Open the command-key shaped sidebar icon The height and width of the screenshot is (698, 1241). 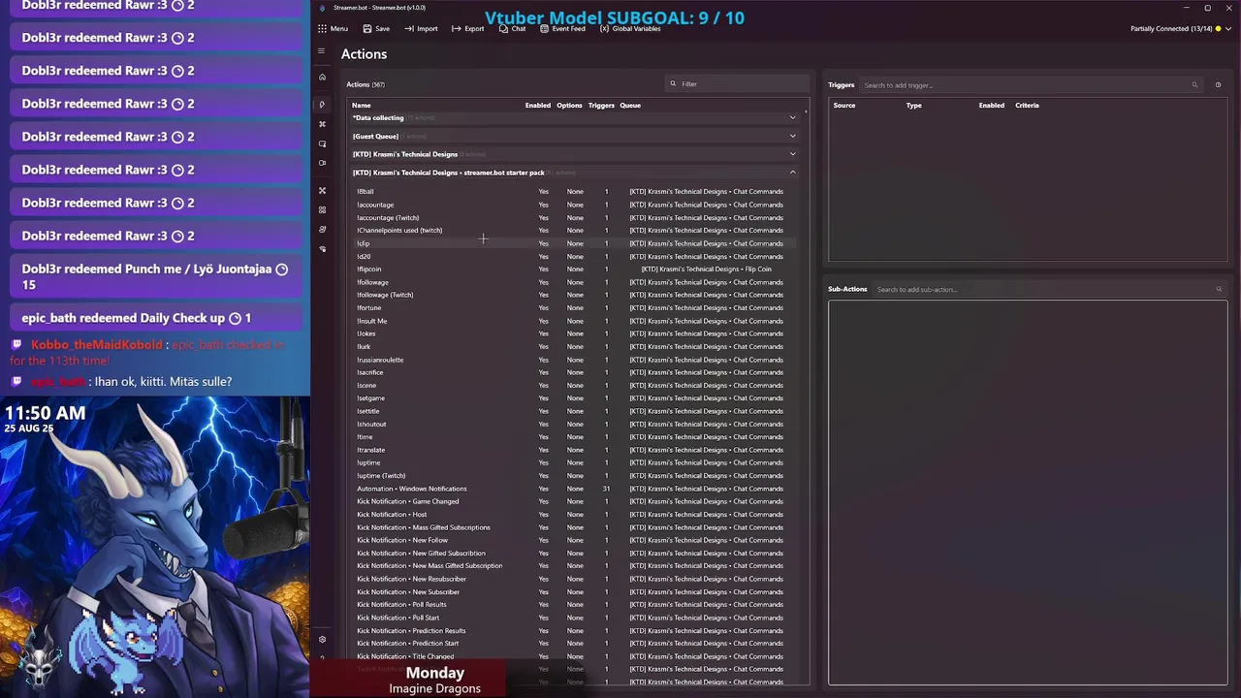pyautogui.click(x=322, y=124)
